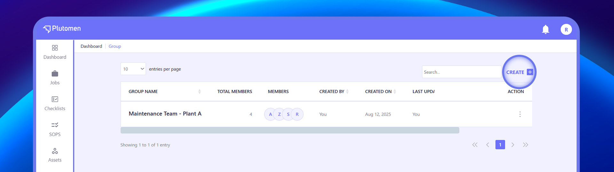Click total members count 4

(x=251, y=114)
